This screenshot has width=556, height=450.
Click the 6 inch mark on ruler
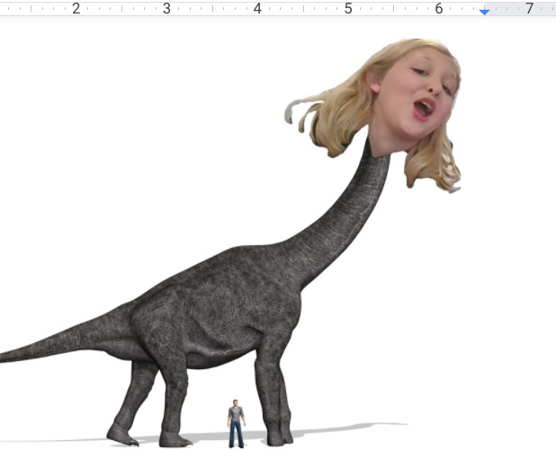click(x=439, y=8)
